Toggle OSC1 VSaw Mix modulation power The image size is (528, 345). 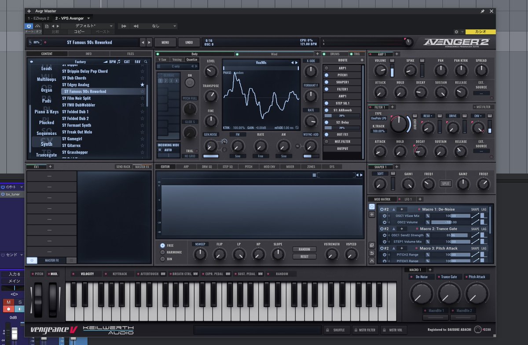click(x=384, y=216)
